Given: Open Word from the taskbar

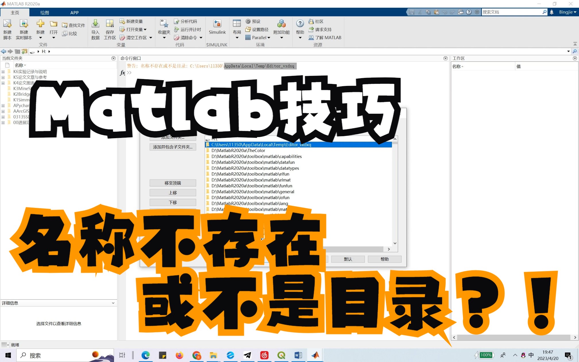Looking at the screenshot, I should click(298, 355).
